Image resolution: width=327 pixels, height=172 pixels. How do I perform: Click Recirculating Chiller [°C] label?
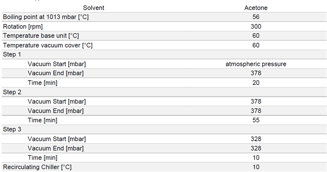pos(37,167)
